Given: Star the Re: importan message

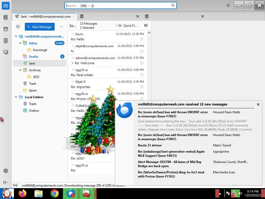Looking at the screenshot, I should [x=142, y=87].
